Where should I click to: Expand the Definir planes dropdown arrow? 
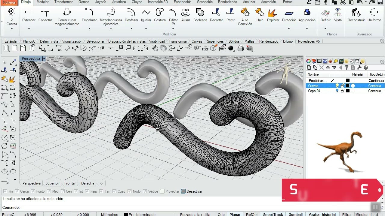325,29
